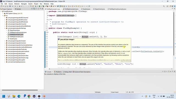Click the Display Selected Console icon
Viewport: 176px width, 99px height.
[x=165, y=71]
